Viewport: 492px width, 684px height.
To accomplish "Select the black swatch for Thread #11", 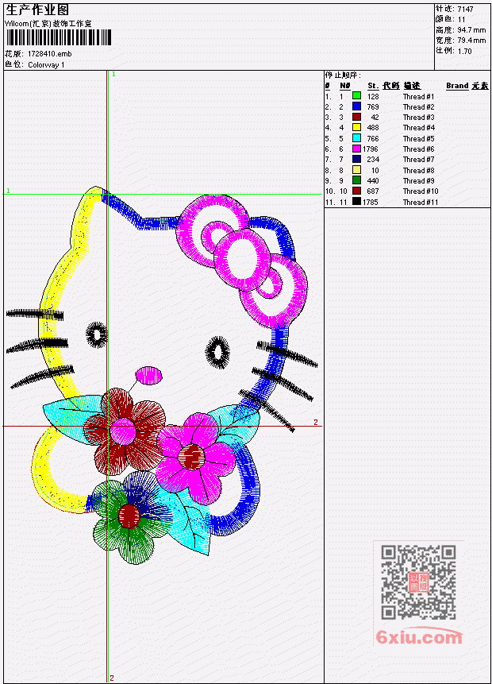I will pyautogui.click(x=356, y=202).
